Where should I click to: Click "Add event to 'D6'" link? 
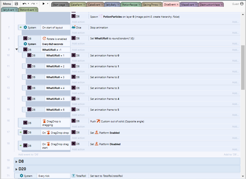point(28,154)
